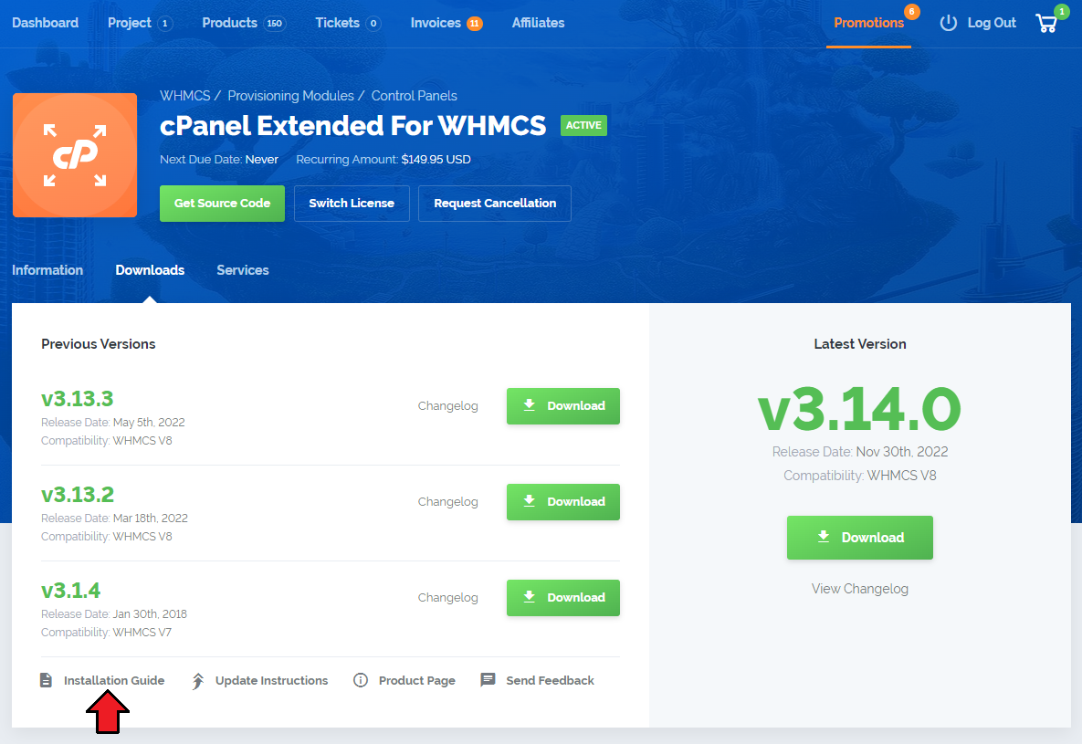The image size is (1082, 744).
Task: Click the Update Instructions arrow icon
Action: 198,681
